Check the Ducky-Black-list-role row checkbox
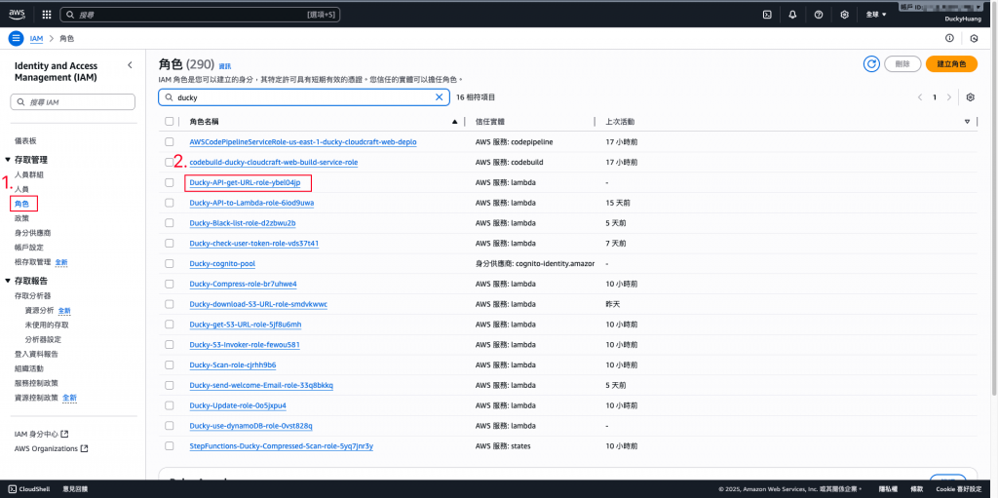Image resolution: width=998 pixels, height=498 pixels. point(170,223)
